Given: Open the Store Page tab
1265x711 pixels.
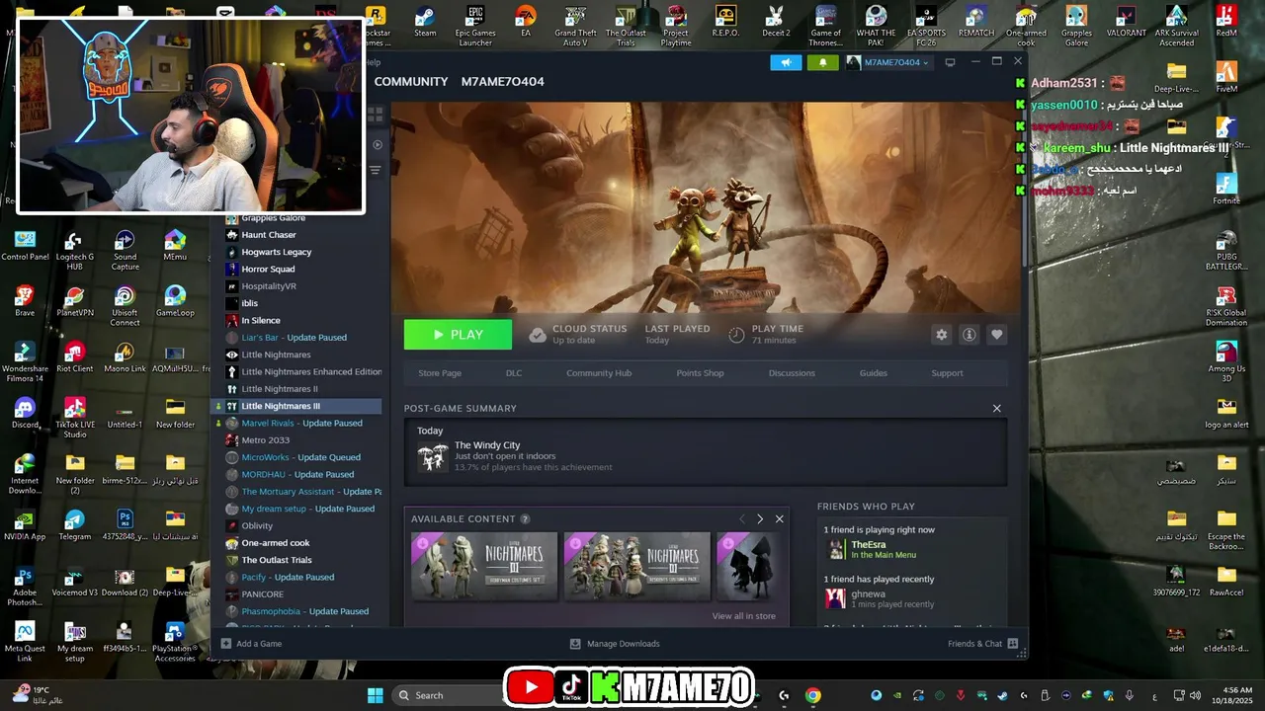Looking at the screenshot, I should click(x=440, y=373).
